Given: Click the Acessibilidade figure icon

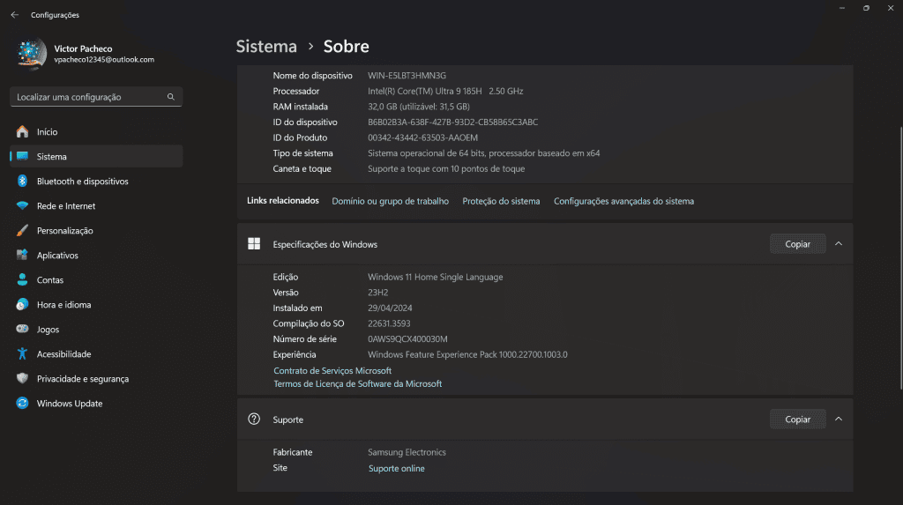Looking at the screenshot, I should 22,353.
